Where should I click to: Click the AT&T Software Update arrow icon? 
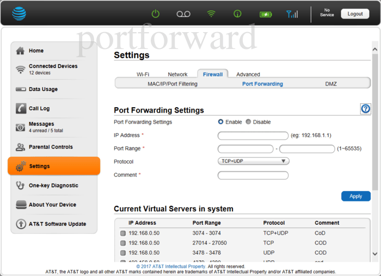pyautogui.click(x=21, y=224)
